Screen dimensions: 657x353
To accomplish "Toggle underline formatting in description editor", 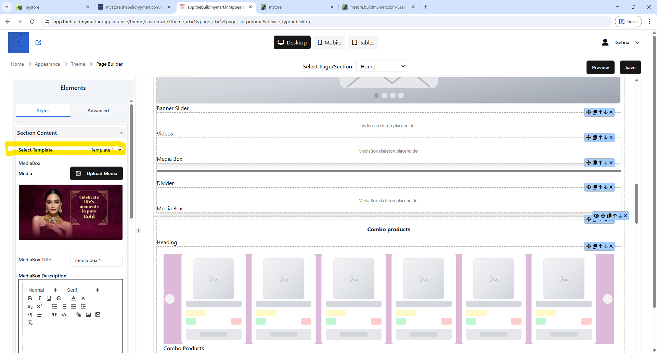I will click(49, 298).
